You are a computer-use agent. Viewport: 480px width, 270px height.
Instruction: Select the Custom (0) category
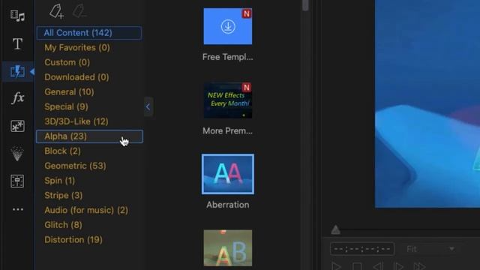point(67,62)
